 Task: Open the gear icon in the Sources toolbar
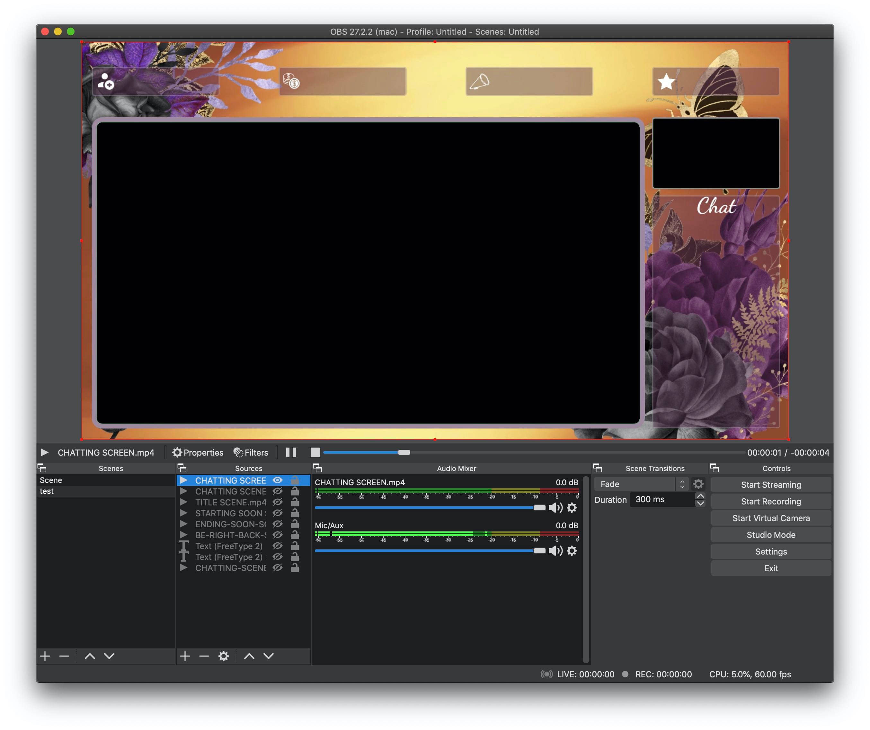coord(223,656)
